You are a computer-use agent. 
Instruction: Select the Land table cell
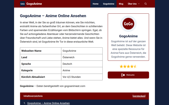tap(41, 57)
